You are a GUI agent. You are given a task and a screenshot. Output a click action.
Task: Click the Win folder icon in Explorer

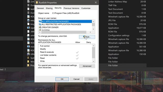click(x=28, y=62)
